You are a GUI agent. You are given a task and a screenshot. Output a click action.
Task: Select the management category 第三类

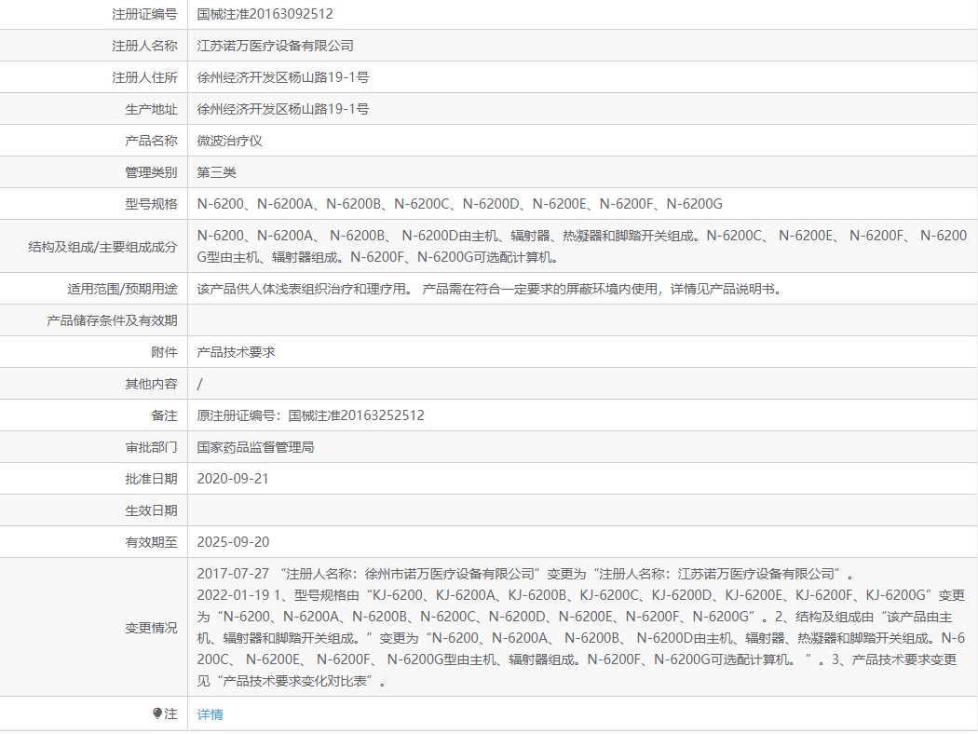tap(216, 172)
